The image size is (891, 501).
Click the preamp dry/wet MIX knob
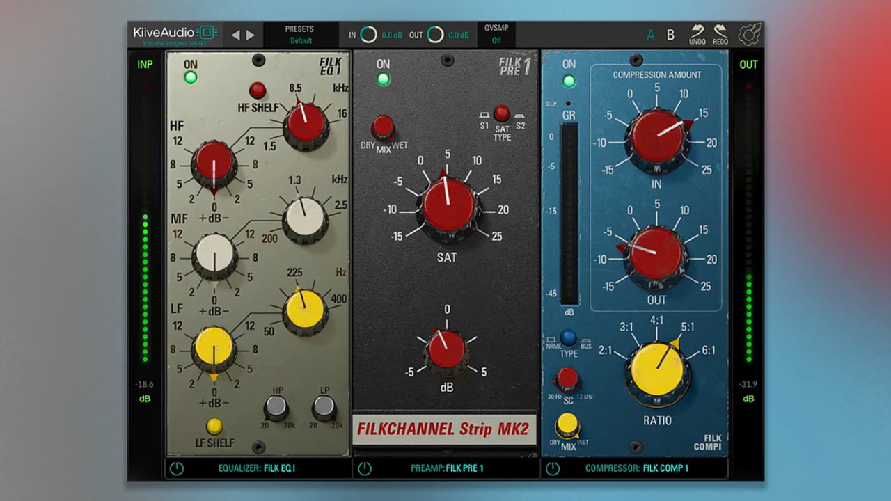(383, 127)
